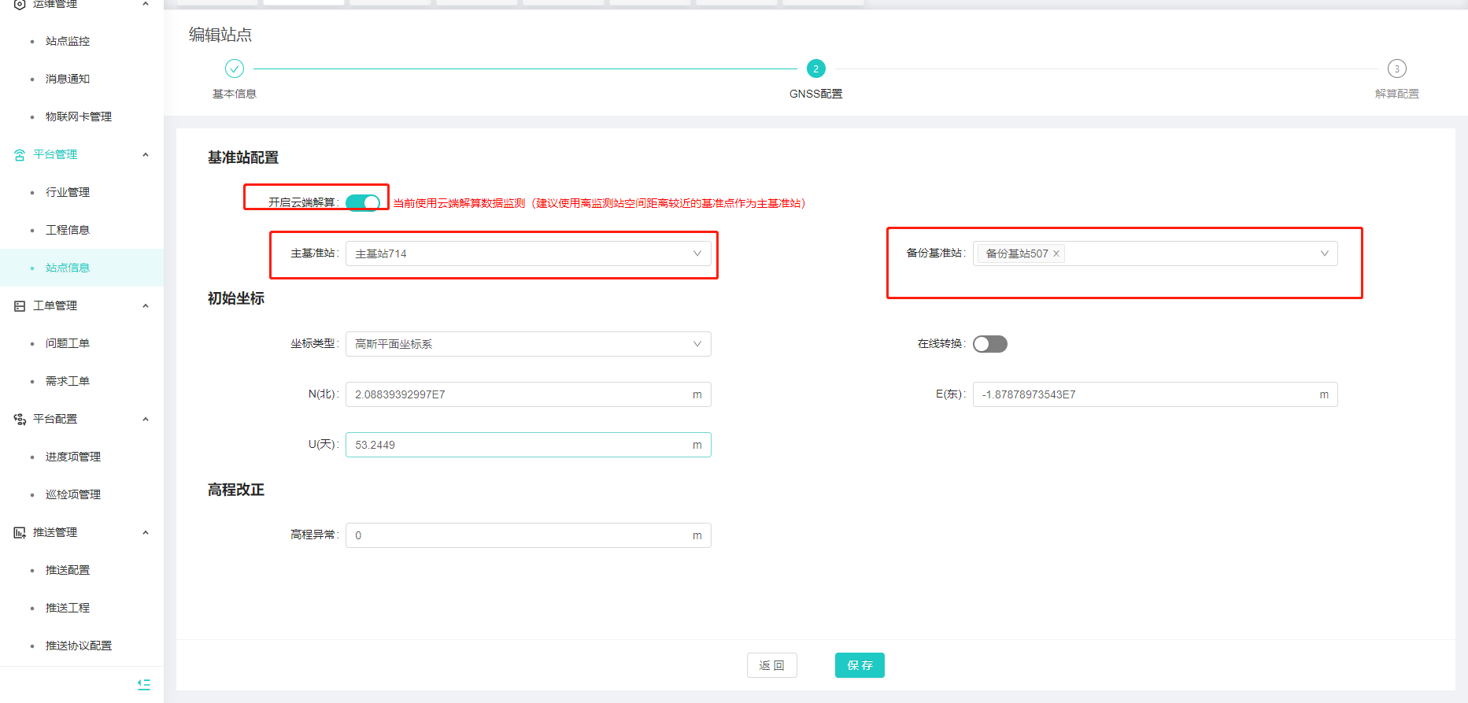Open 站点监控 in sidebar
The width and height of the screenshot is (1468, 703).
point(68,41)
